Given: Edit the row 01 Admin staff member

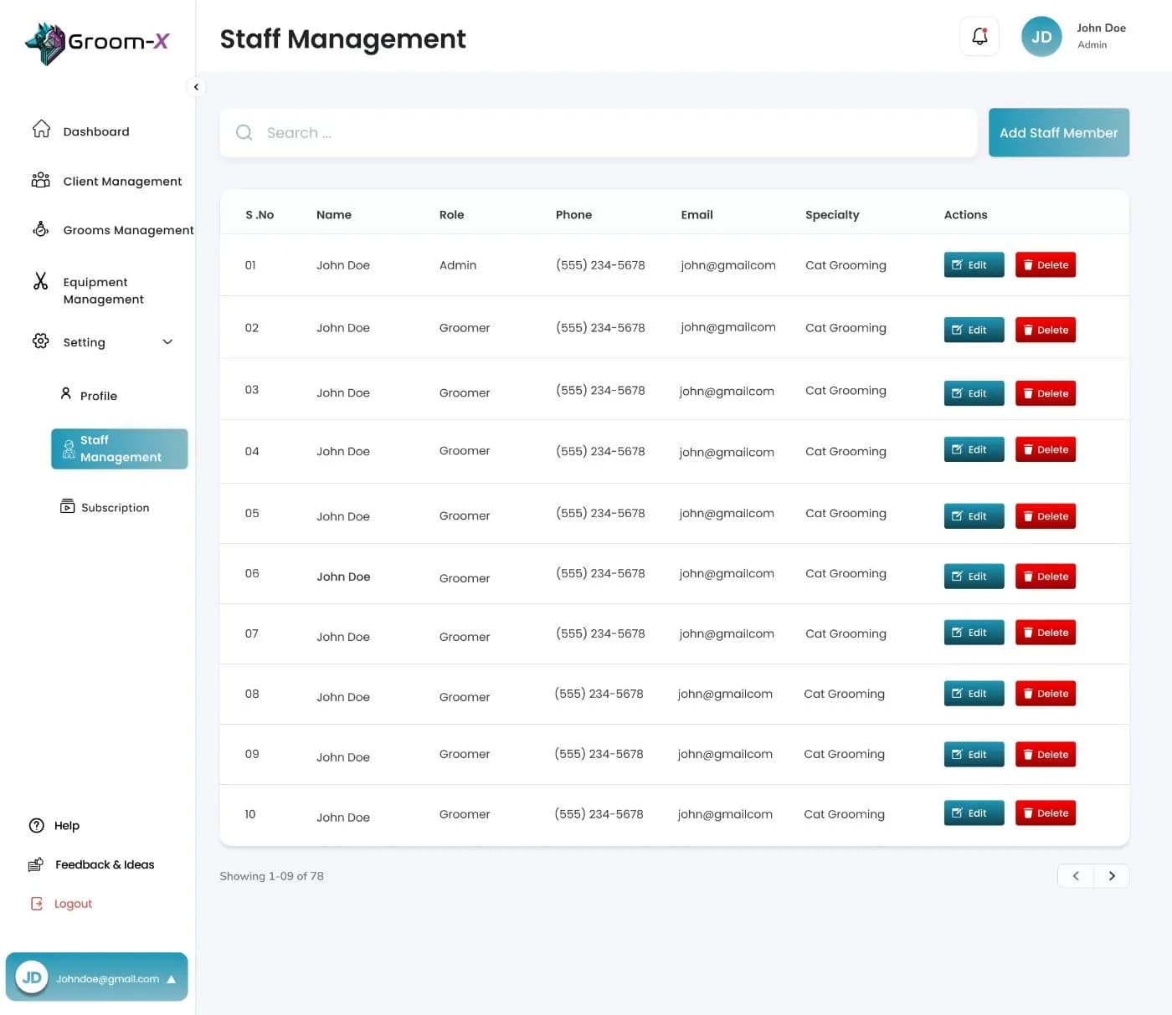Looking at the screenshot, I should click(x=974, y=265).
